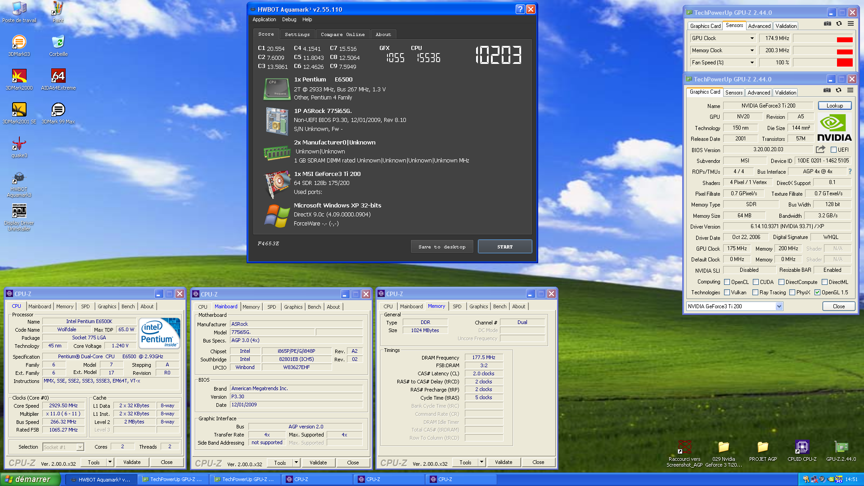Open the hamburger menu in front GPU-Z window

[x=850, y=90]
